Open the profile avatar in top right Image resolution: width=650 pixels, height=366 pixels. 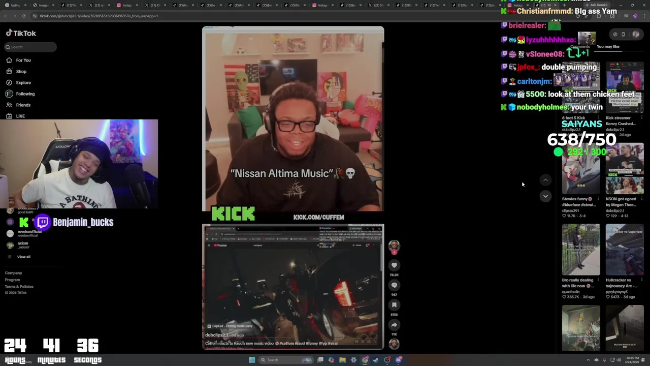[x=636, y=34]
